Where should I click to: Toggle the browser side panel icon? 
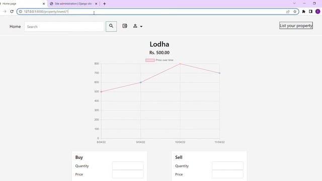310,12
